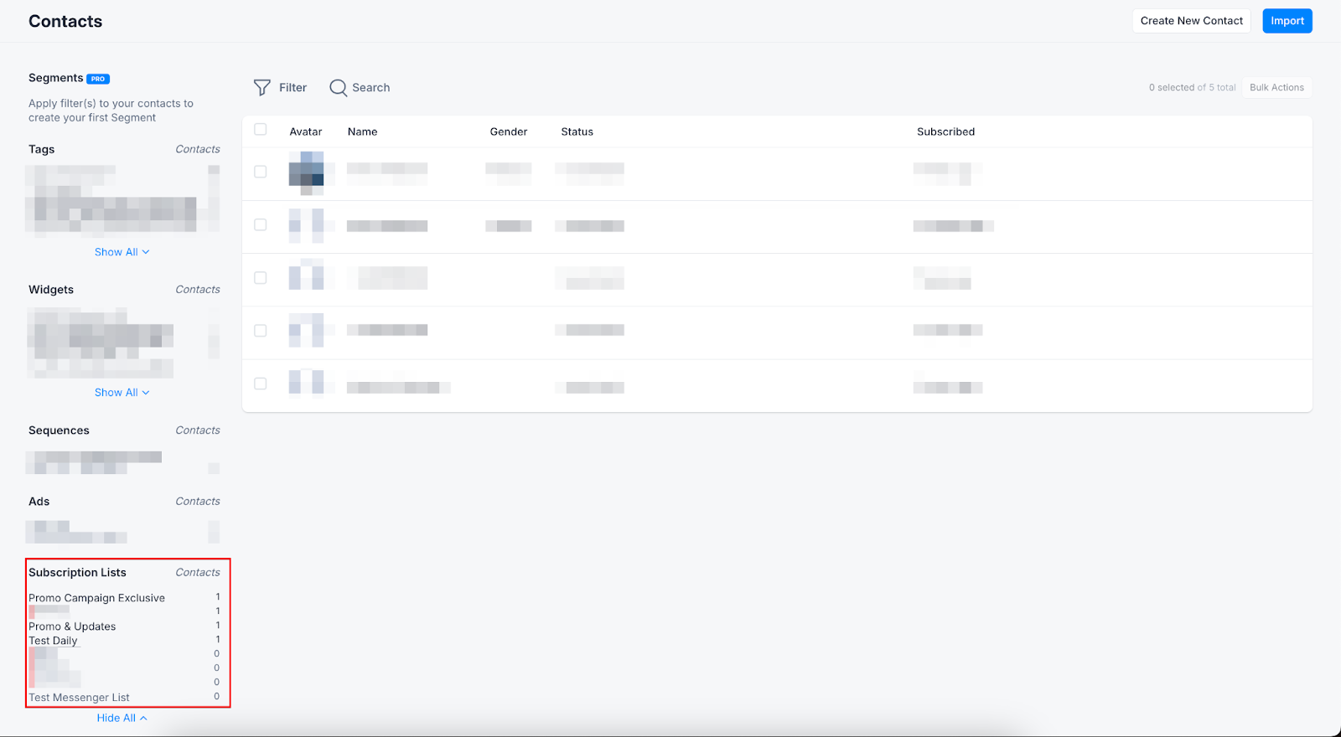Click Create New Contact button
Image resolution: width=1341 pixels, height=737 pixels.
coord(1191,21)
